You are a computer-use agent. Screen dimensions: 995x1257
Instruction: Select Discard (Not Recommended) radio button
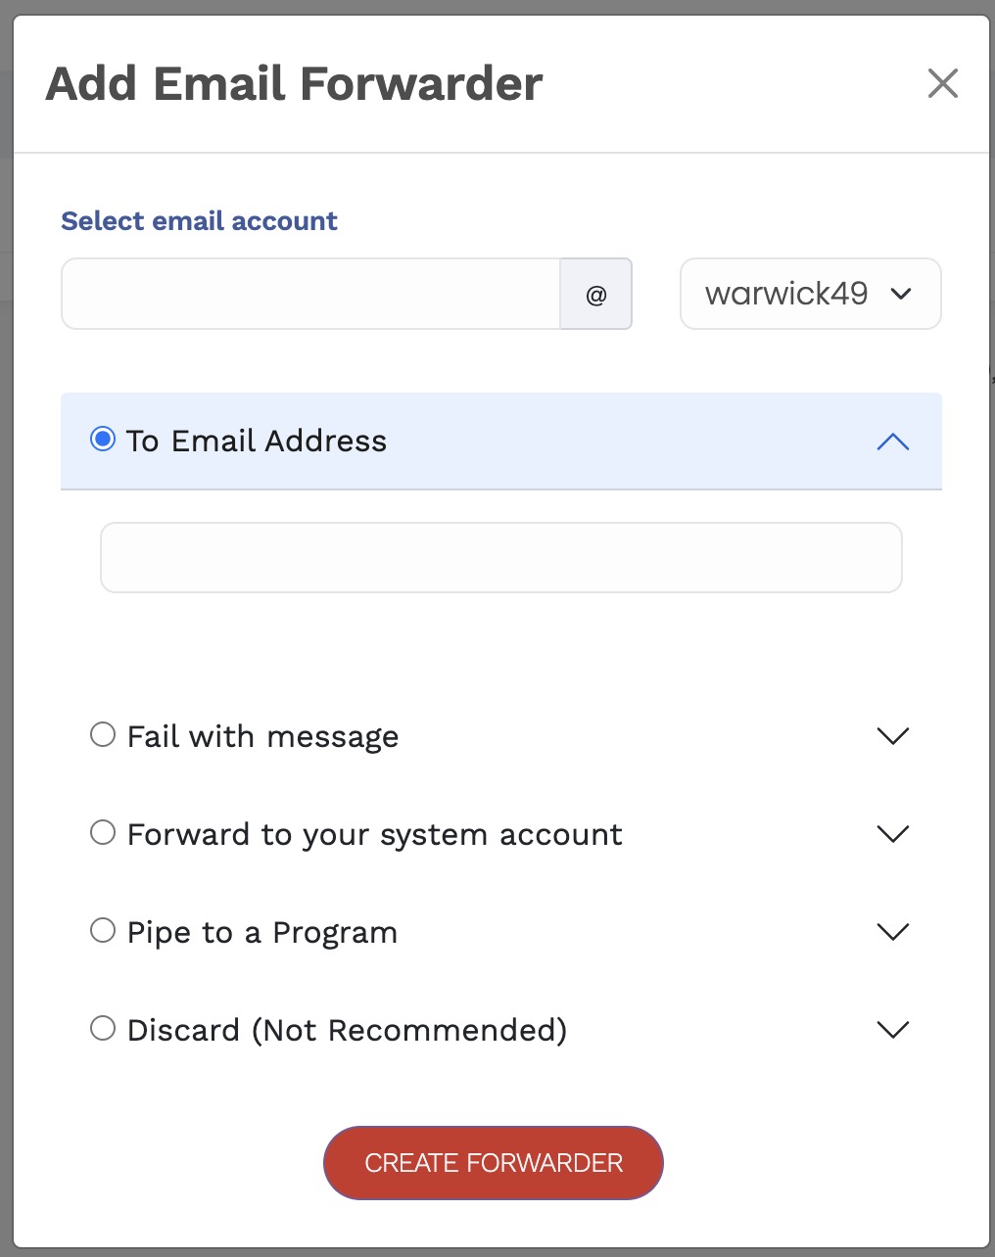tap(103, 1028)
